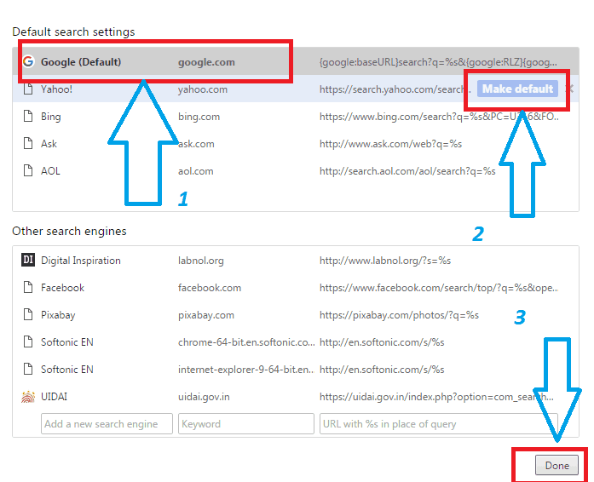The image size is (594, 482).
Task: Click the Keyword input field
Action: coord(246,424)
